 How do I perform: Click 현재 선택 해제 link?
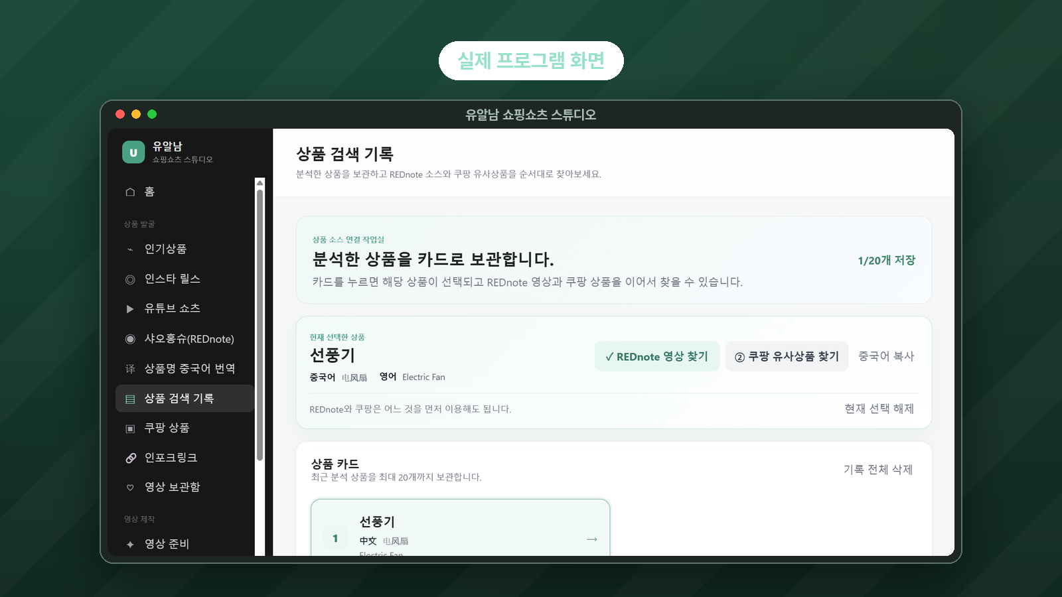(x=879, y=409)
